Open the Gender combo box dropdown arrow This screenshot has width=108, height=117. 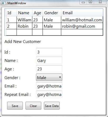point(60,77)
